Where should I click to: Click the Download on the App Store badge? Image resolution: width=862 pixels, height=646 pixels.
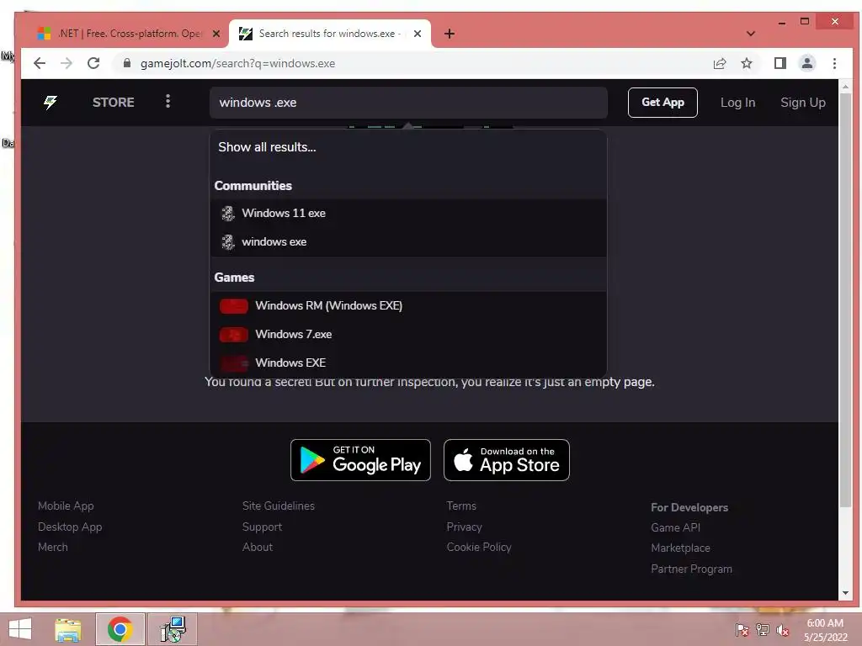(506, 460)
